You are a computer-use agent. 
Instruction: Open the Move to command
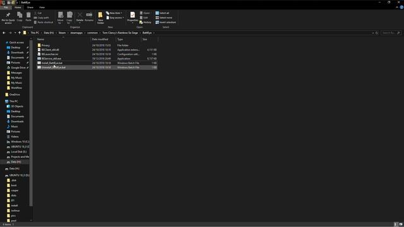point(61,18)
